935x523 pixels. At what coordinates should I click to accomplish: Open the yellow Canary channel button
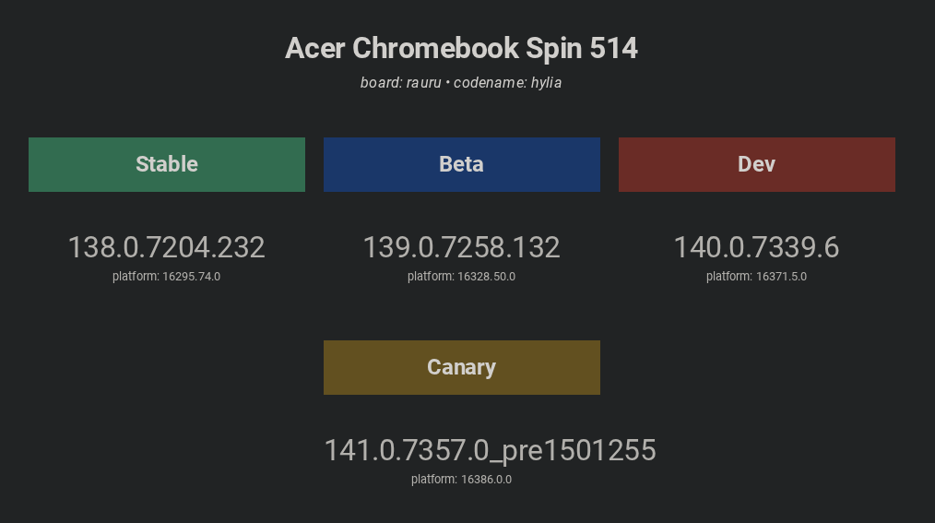462,367
